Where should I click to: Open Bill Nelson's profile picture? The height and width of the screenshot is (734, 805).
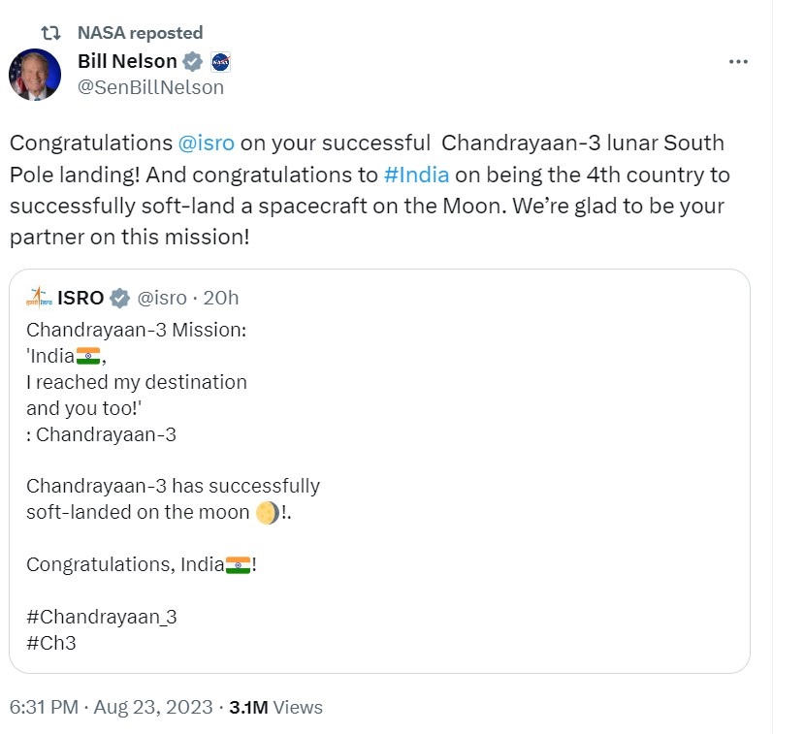pyautogui.click(x=34, y=75)
